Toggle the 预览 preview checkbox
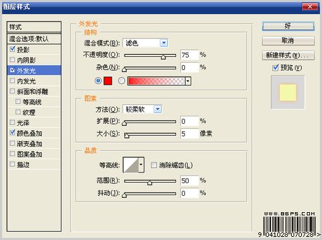322x240 pixels. click(275, 68)
